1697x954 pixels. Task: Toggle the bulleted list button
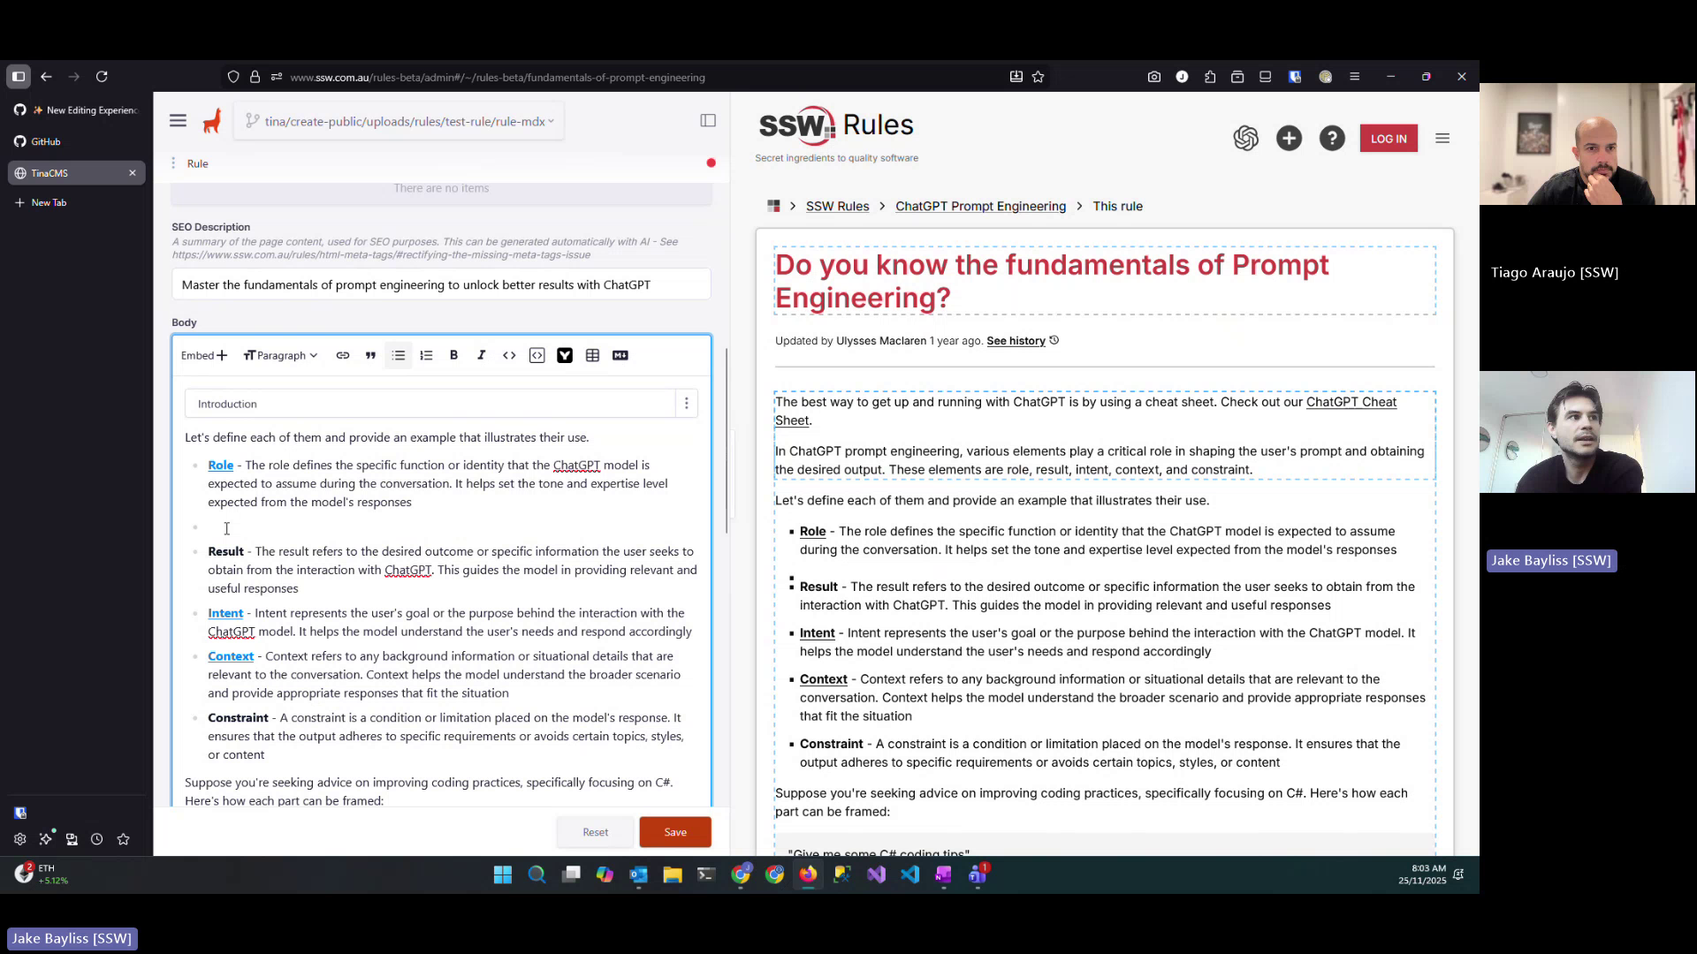[x=399, y=356]
